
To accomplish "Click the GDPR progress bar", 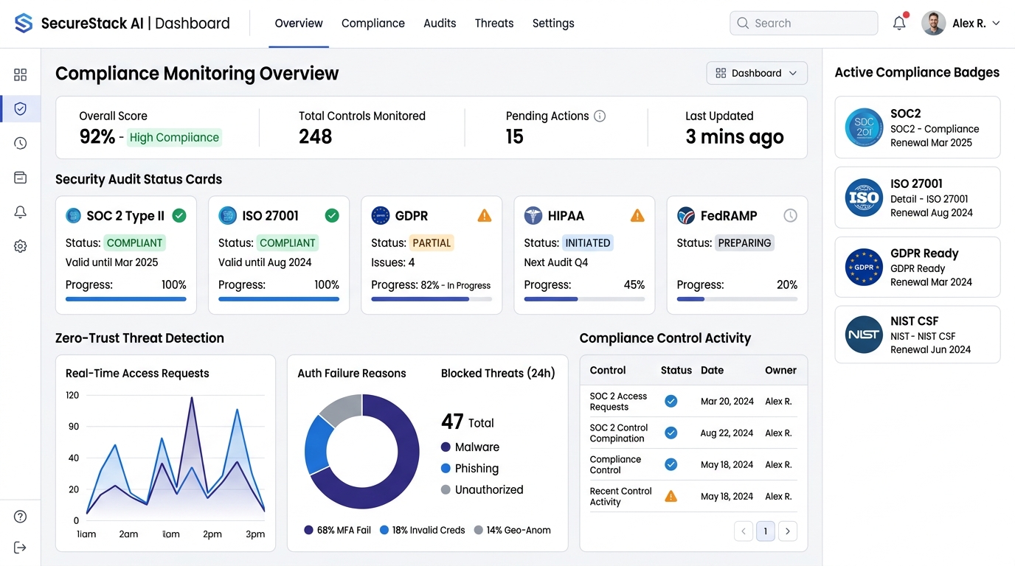I will [432, 299].
